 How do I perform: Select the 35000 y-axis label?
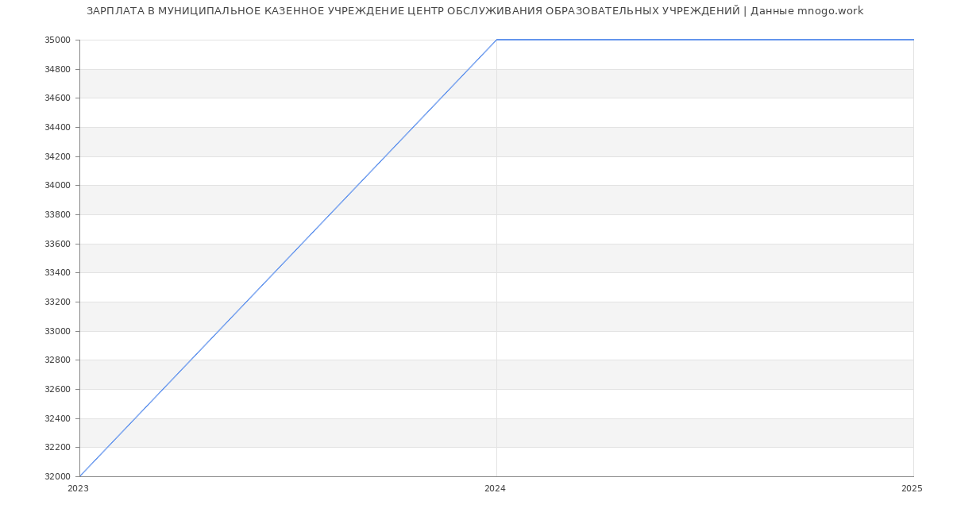57,40
